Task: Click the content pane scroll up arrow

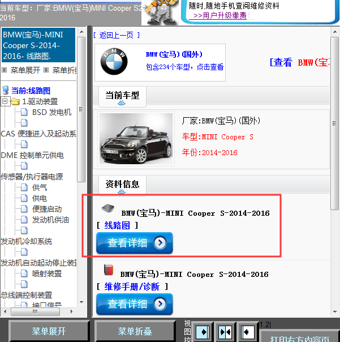Action: [335, 32]
